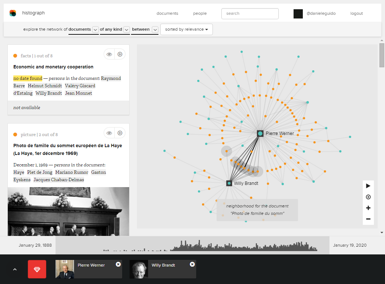Viewport: 385px width, 284px height.
Task: Click Pierre Werner name in bottom bar
Action: 91,265
